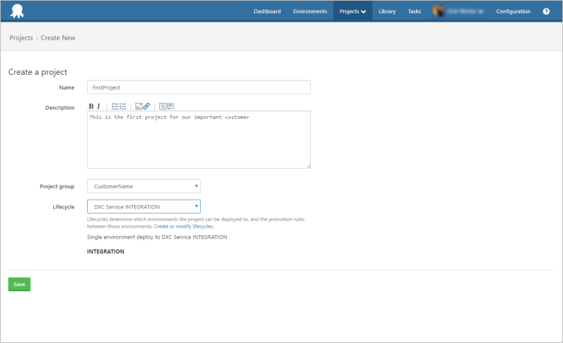
Task: Click the insert image icon
Action: (138, 106)
